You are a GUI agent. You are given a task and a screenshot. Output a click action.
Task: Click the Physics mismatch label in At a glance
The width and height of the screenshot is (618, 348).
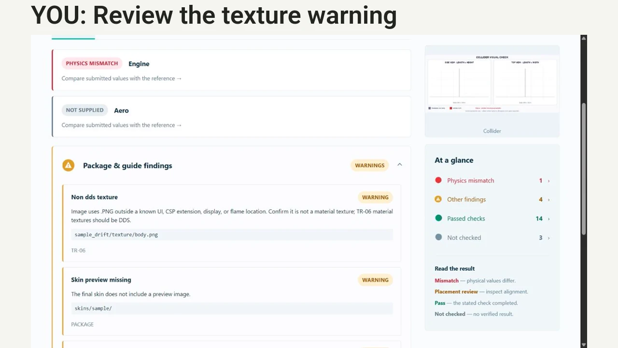[471, 181]
